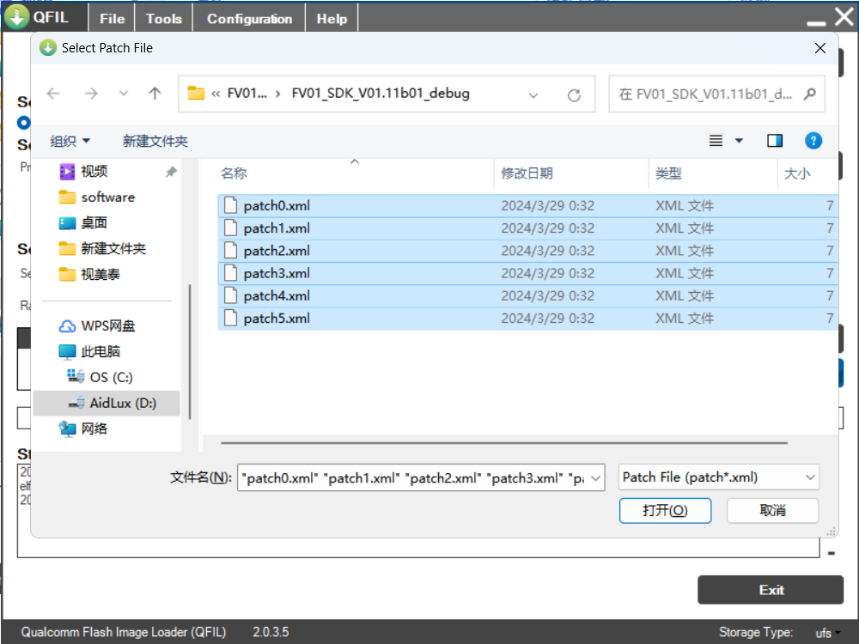Open the recent locations dropdown arrow
859x644 pixels.
(x=124, y=94)
